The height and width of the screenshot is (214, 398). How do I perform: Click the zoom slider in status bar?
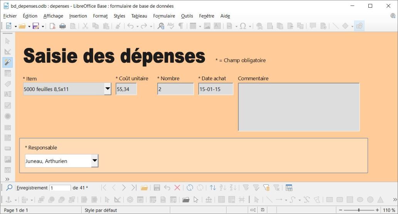click(x=358, y=210)
